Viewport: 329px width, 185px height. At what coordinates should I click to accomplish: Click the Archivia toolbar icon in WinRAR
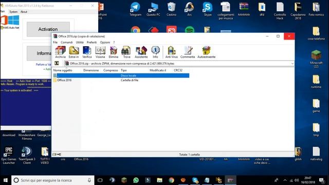point(61,52)
